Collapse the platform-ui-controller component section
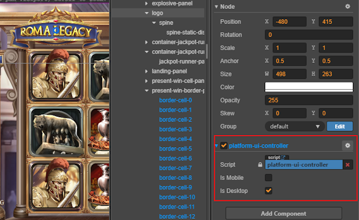The width and height of the screenshot is (359, 220). [x=217, y=146]
